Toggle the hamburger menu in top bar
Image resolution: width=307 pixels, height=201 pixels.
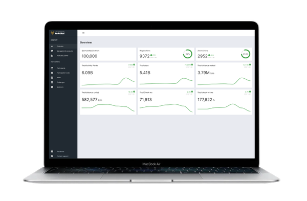(x=83, y=33)
